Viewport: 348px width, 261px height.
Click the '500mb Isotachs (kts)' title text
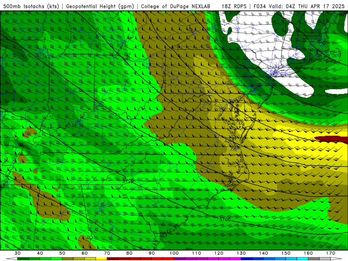coord(31,6)
